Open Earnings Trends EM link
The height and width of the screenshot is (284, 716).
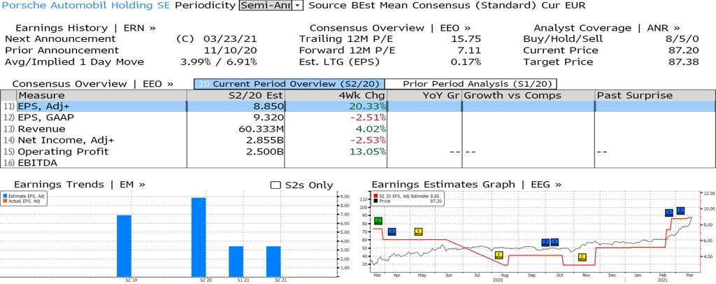click(80, 185)
